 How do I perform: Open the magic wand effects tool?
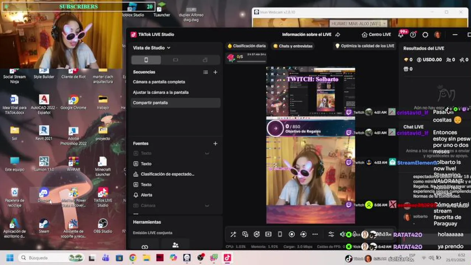coord(233,234)
